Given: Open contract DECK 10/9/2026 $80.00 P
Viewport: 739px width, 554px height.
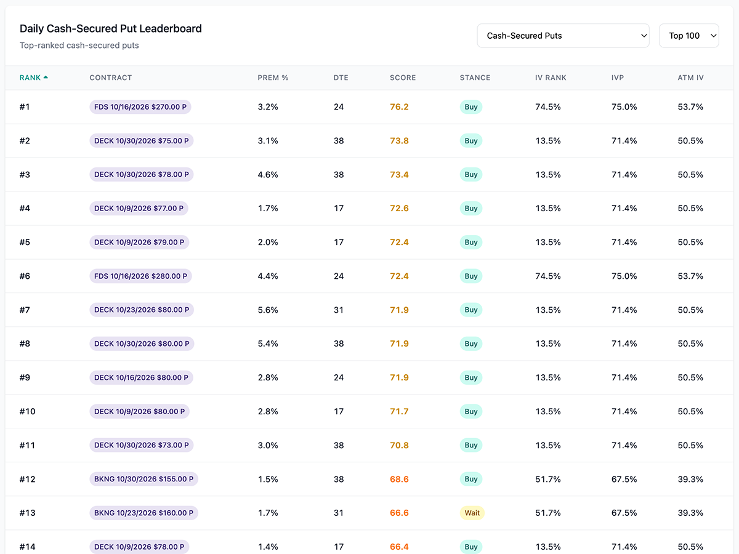Looking at the screenshot, I should pyautogui.click(x=139, y=412).
